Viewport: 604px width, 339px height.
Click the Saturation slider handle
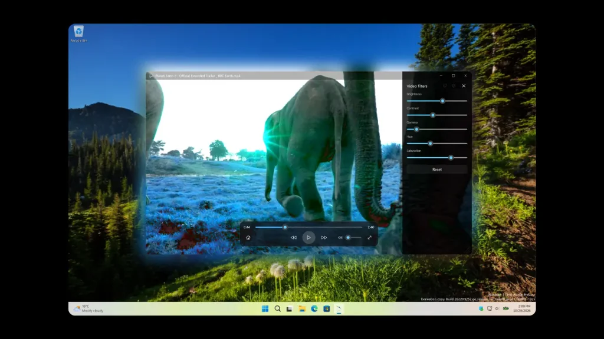[451, 158]
